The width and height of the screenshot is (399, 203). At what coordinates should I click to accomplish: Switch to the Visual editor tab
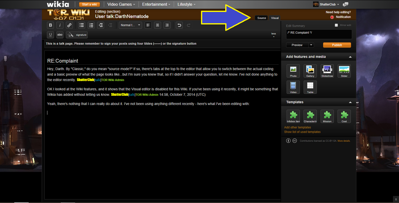click(275, 18)
